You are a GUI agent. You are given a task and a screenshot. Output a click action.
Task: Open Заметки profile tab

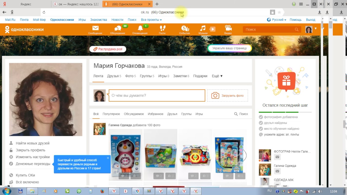point(181,76)
